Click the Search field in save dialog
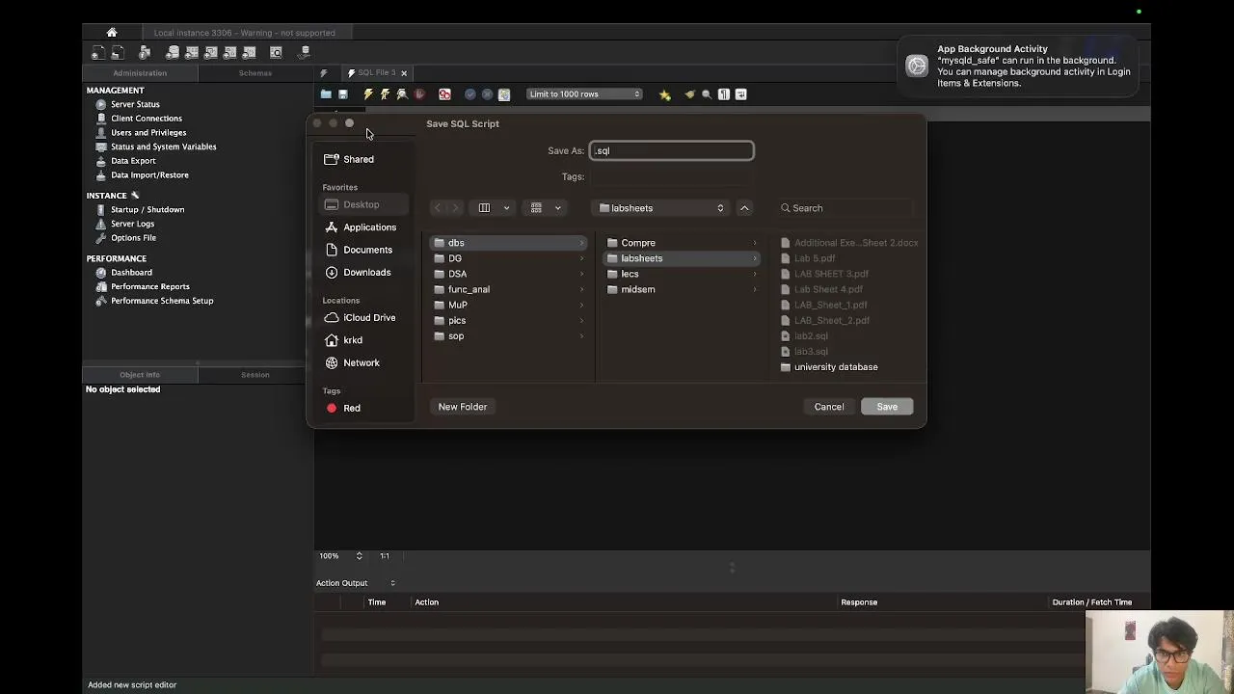This screenshot has width=1234, height=694. [x=845, y=208]
